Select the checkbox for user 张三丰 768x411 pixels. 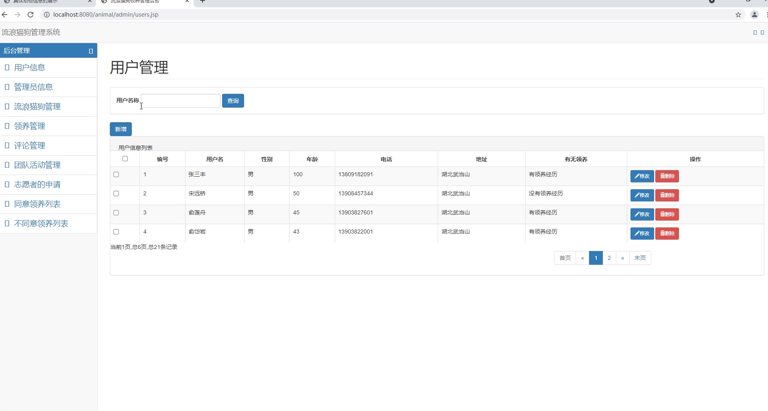click(x=116, y=175)
